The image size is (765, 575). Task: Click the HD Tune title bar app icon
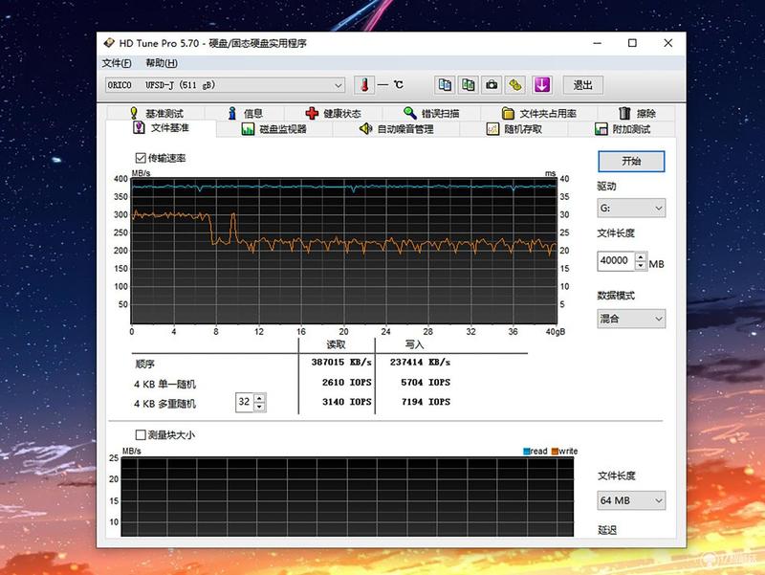109,43
